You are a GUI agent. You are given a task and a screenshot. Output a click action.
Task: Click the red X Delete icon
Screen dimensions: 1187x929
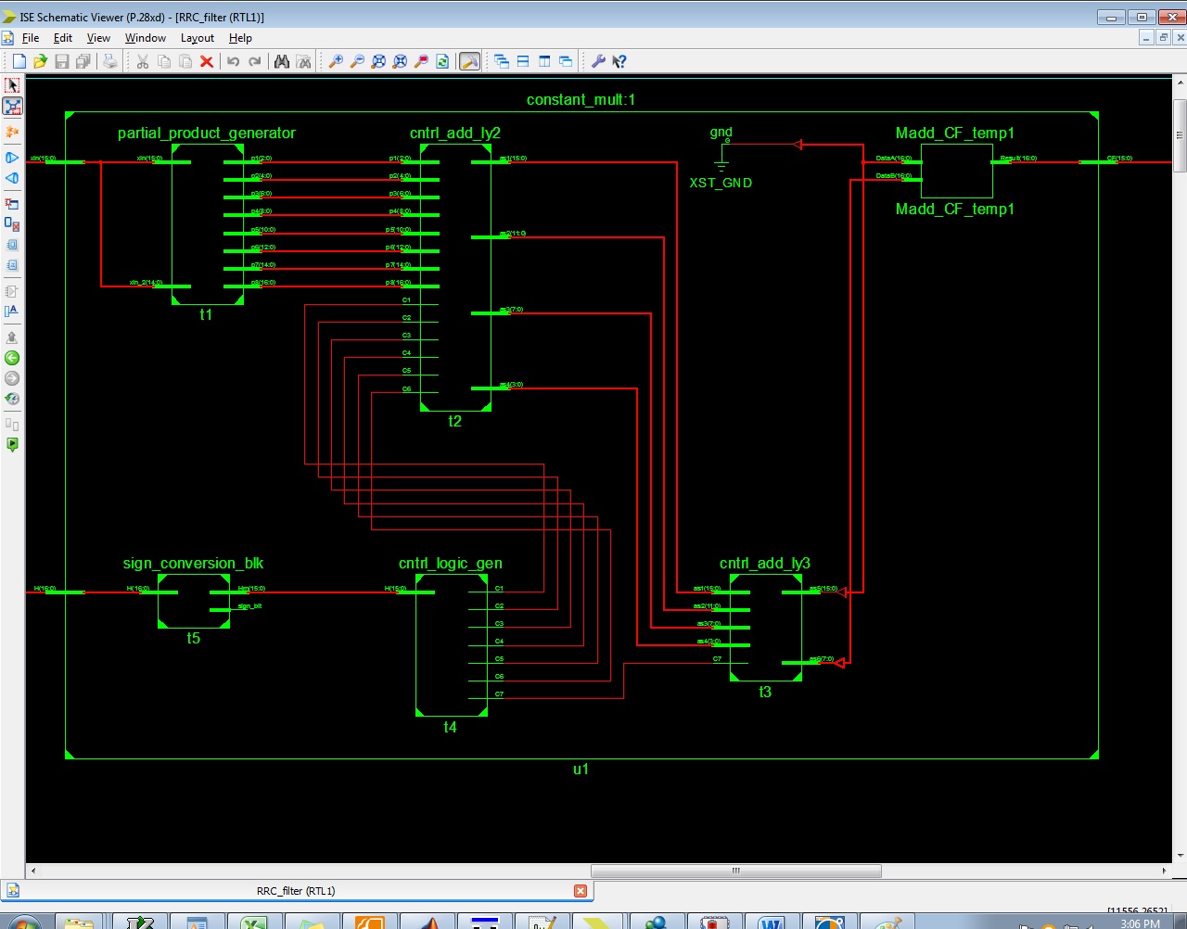[207, 61]
